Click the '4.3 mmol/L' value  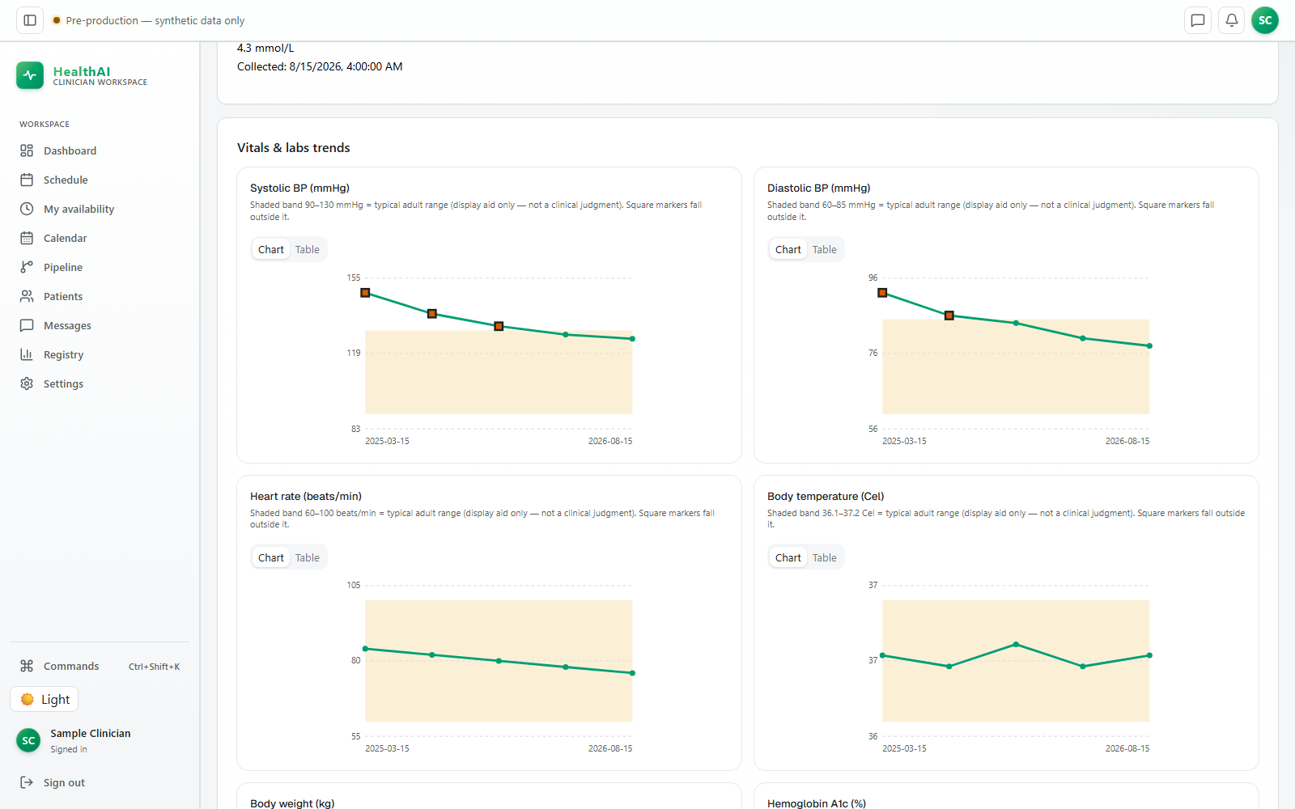(265, 48)
